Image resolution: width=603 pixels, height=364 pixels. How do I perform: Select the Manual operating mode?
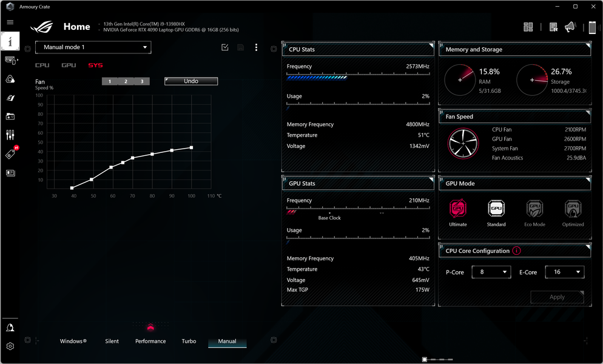(227, 342)
